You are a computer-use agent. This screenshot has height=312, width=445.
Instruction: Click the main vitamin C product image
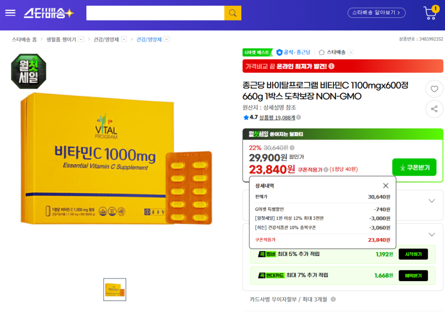click(116, 158)
